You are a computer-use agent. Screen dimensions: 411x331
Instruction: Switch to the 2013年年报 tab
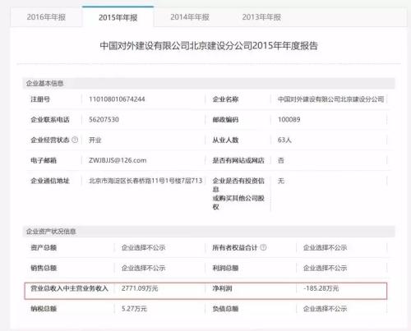(261, 17)
